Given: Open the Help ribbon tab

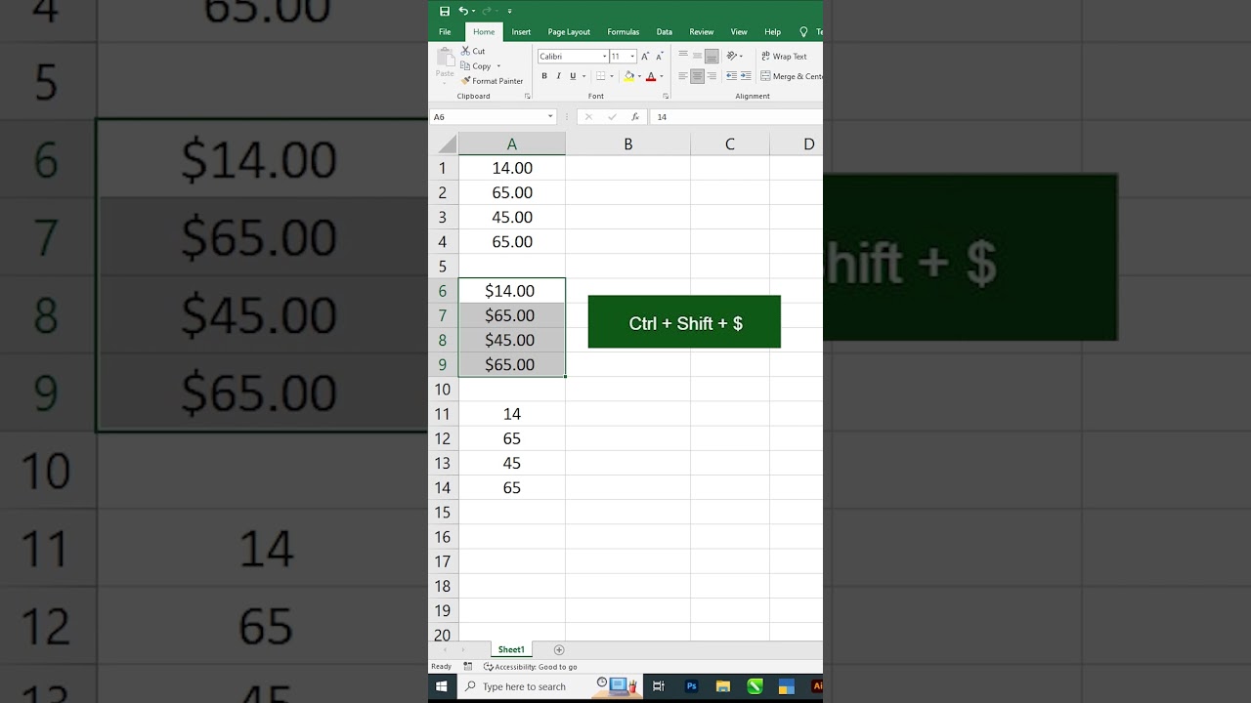Looking at the screenshot, I should pos(773,32).
